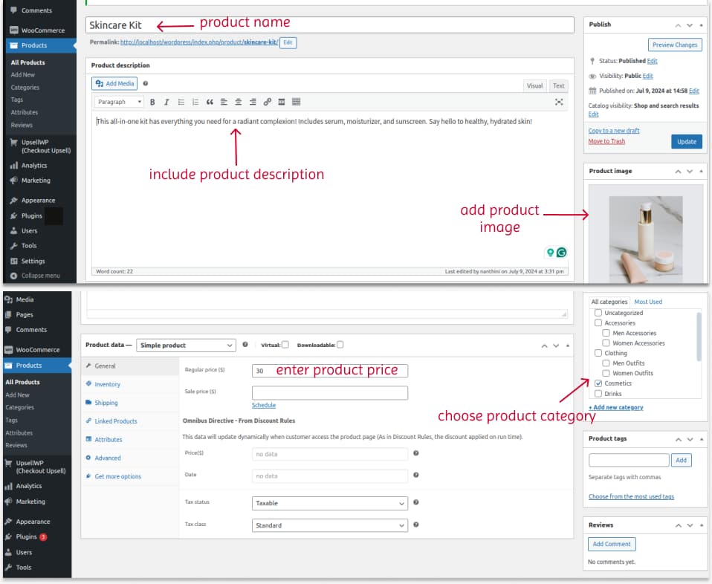Toggle bold formatting in editor toolbar

click(152, 103)
